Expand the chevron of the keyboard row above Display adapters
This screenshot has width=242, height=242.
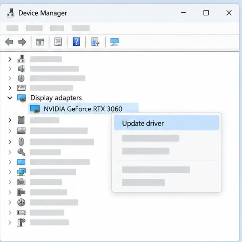(x=10, y=88)
